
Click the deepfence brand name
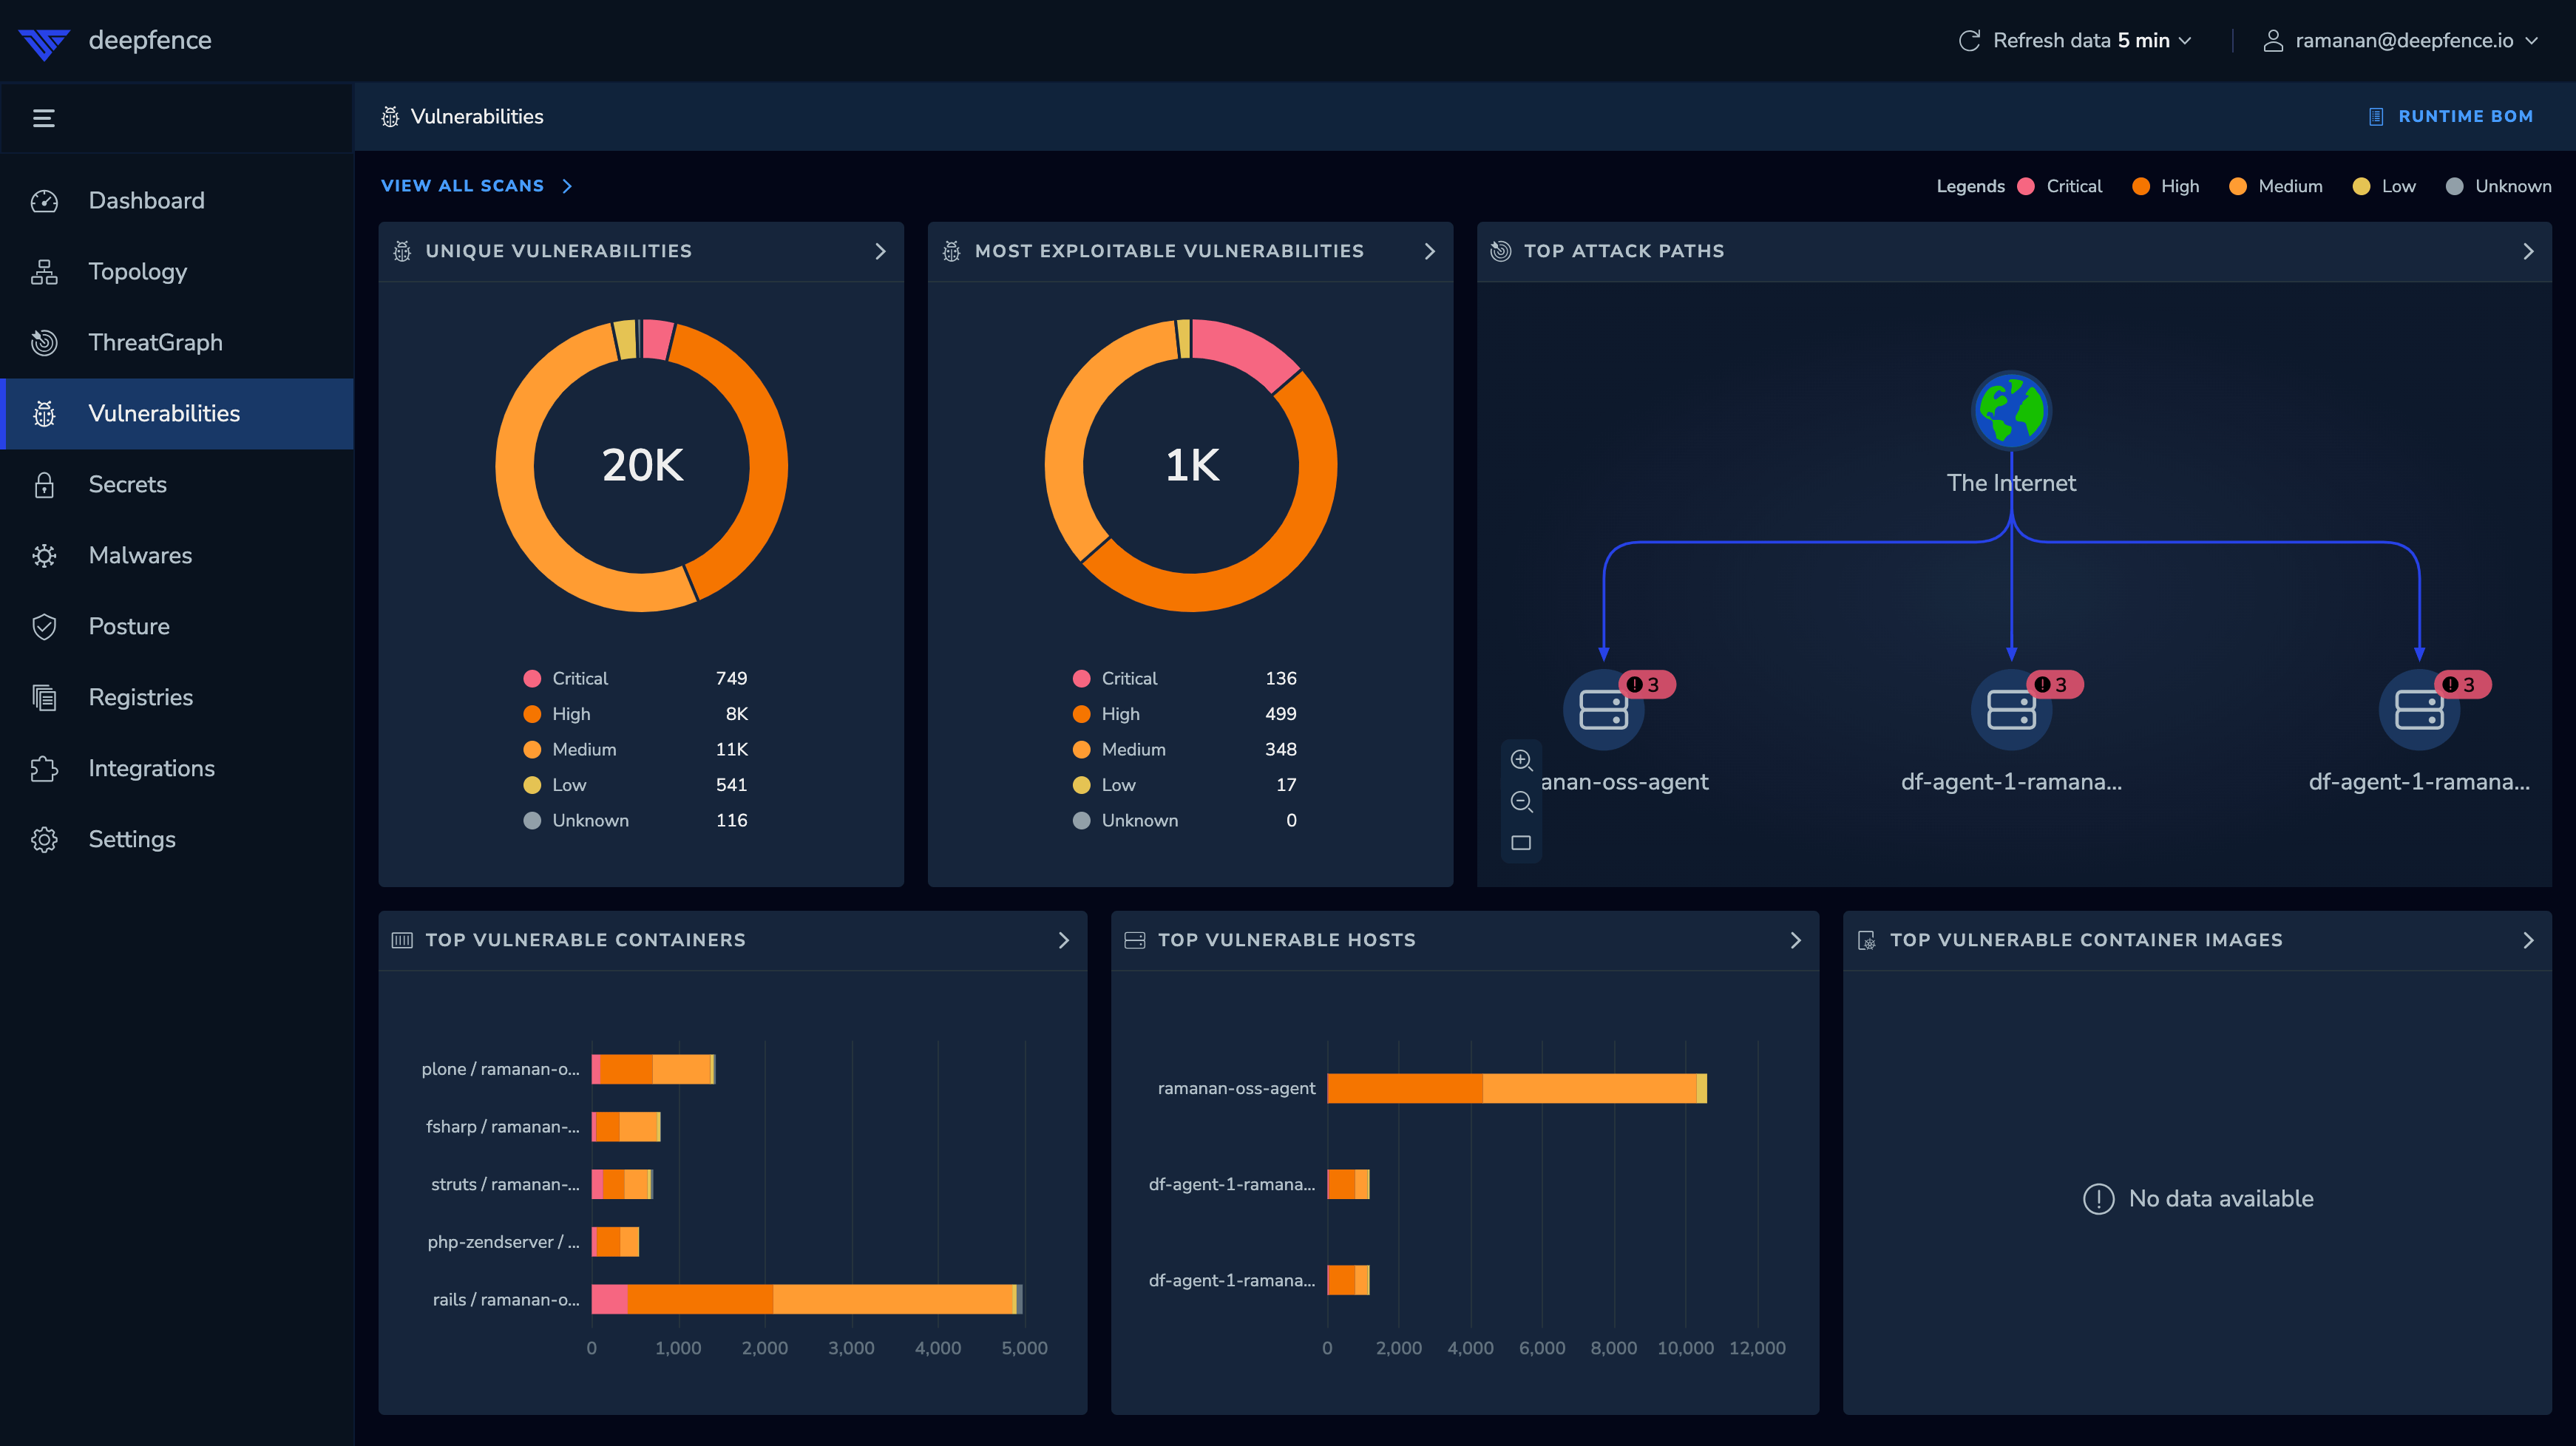click(x=150, y=40)
